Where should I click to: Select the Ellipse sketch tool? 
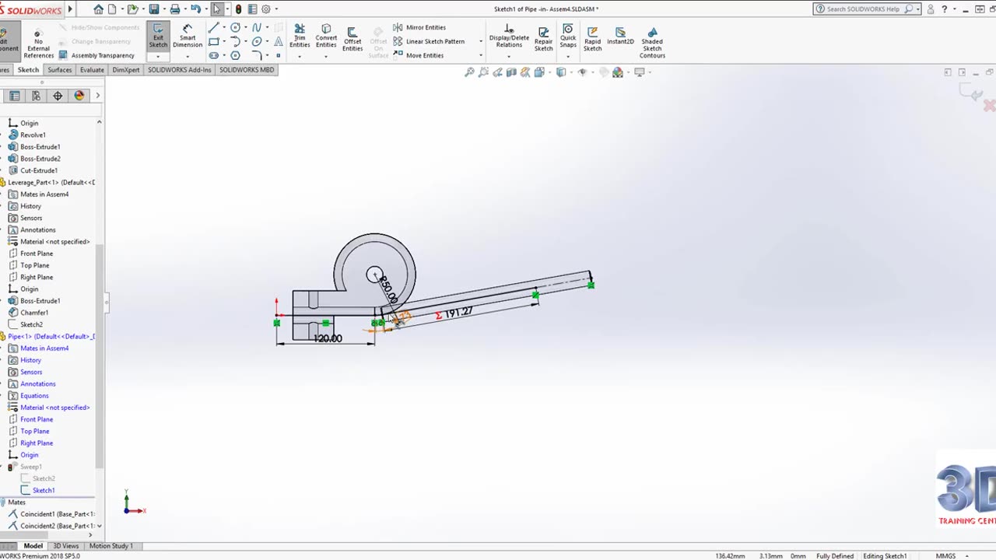click(x=257, y=41)
